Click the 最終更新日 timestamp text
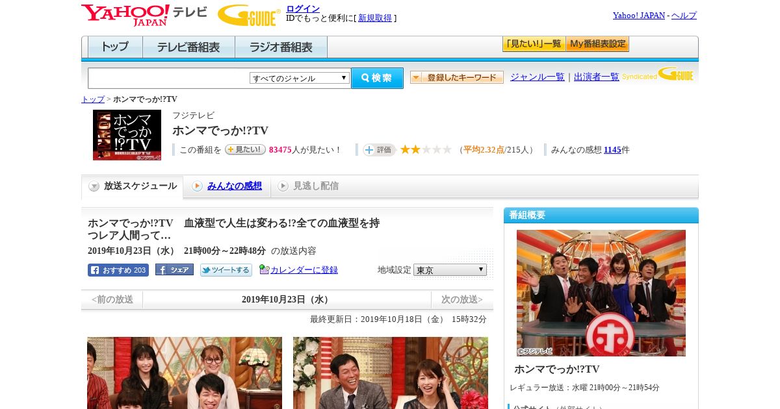 (398, 319)
